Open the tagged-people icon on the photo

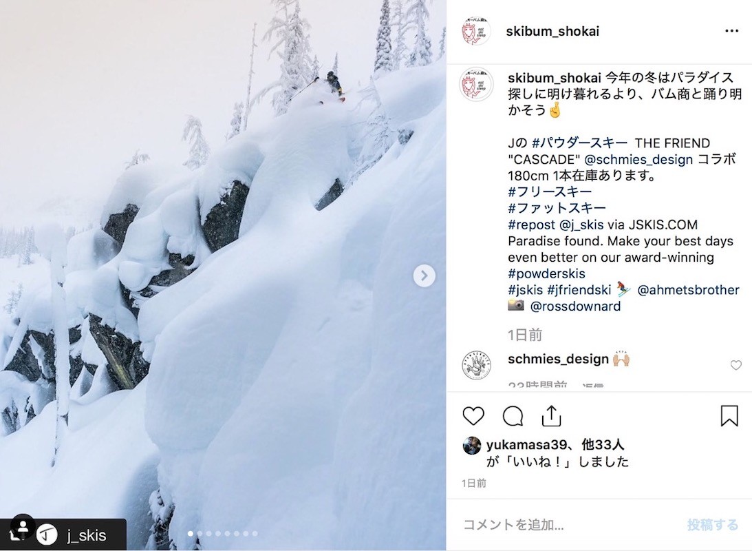coord(22,526)
